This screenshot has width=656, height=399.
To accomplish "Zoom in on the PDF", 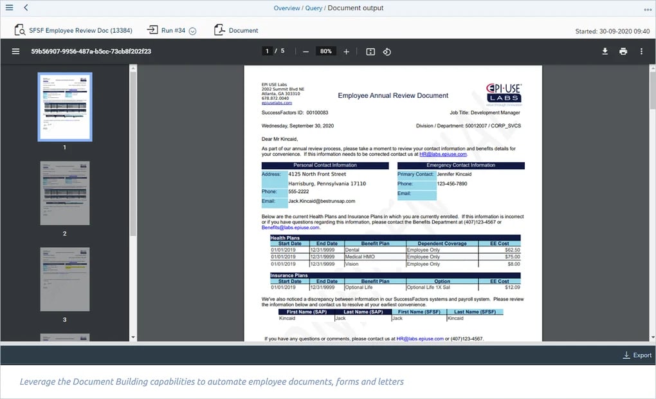I will tap(346, 51).
